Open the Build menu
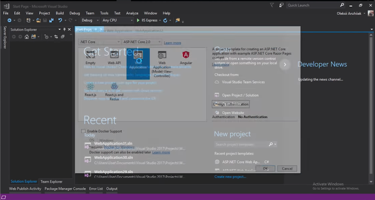 (60, 13)
